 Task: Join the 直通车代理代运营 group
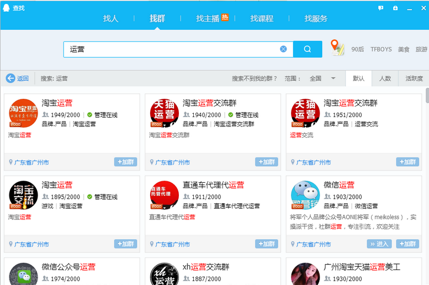(267, 244)
